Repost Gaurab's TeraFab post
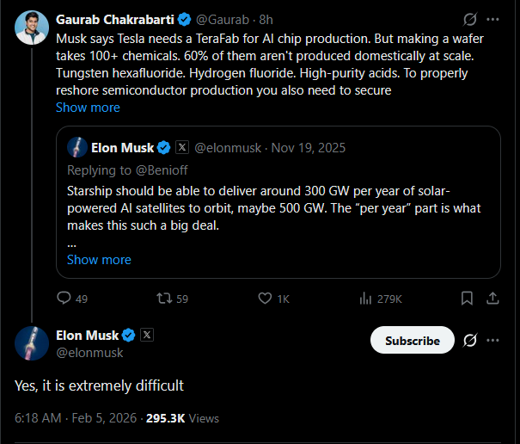 click(x=162, y=299)
